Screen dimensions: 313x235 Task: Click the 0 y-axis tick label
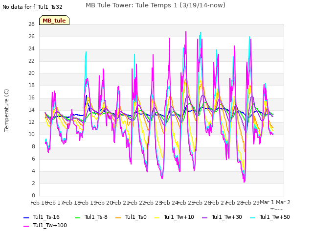click(x=33, y=195)
